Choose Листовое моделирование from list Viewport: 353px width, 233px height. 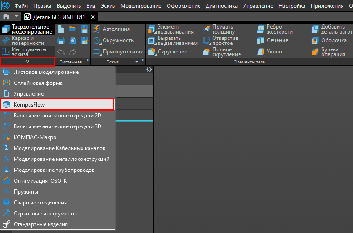(58, 72)
